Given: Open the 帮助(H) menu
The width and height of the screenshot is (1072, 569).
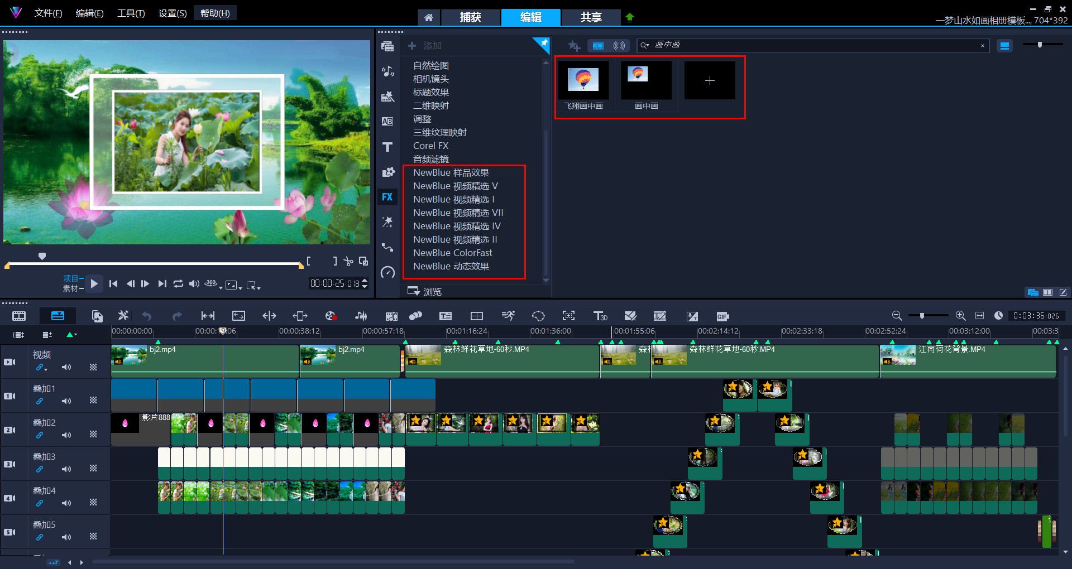Looking at the screenshot, I should 215,13.
